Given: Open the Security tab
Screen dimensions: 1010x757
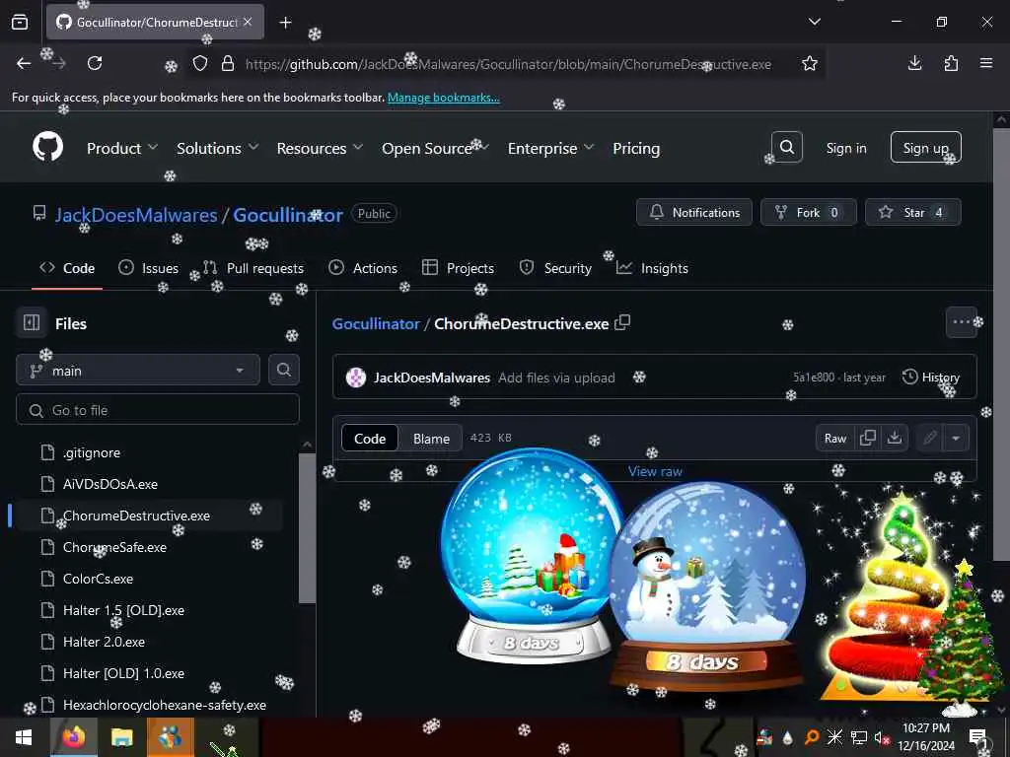Looking at the screenshot, I should [555, 268].
